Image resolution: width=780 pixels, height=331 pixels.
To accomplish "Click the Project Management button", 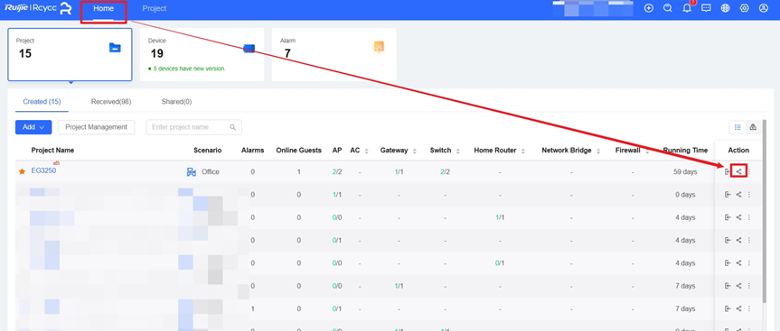I will pos(97,127).
